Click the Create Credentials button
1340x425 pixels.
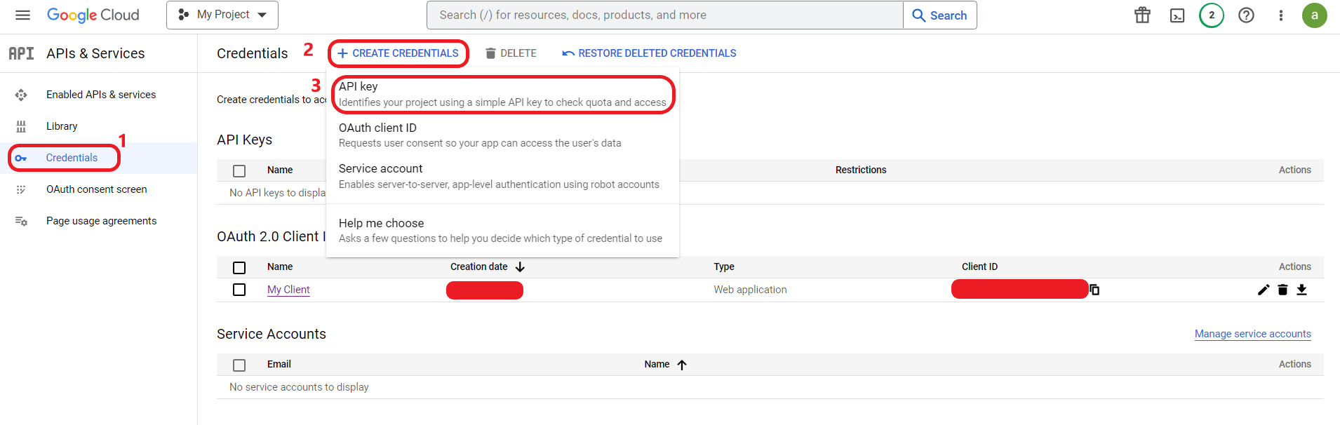coord(398,53)
